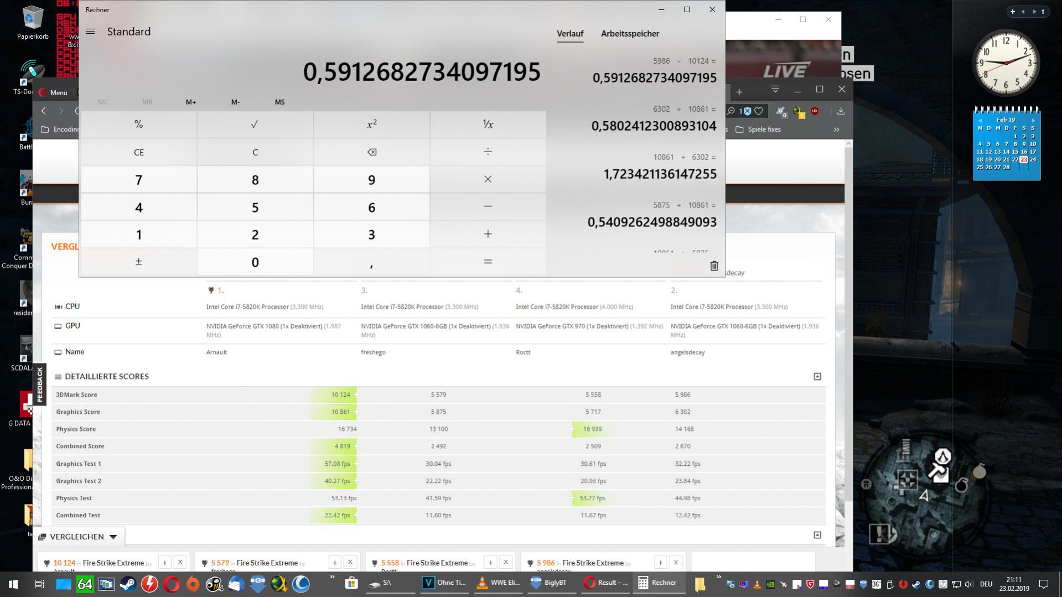1062x597 pixels.
Task: Click the backspace key in the calculator
Action: [x=371, y=152]
